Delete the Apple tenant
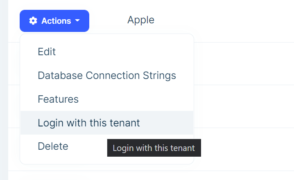This screenshot has height=180, width=294. [53, 146]
